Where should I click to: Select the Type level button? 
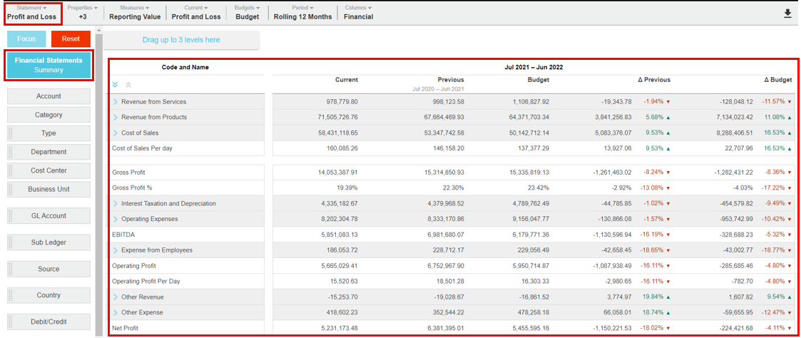(49, 133)
